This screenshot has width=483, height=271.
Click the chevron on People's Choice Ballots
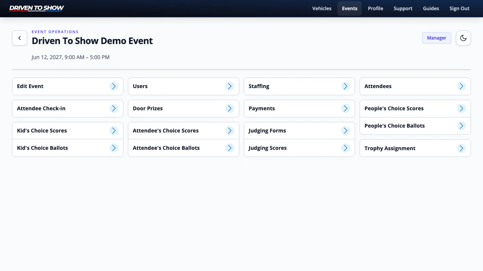pos(461,126)
